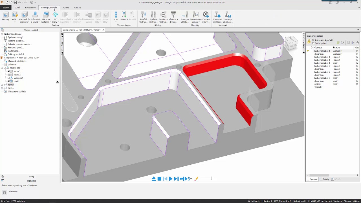Screen dimensions: 361x203
Task: Select polotovar1 in the part tree
Action: (13, 65)
